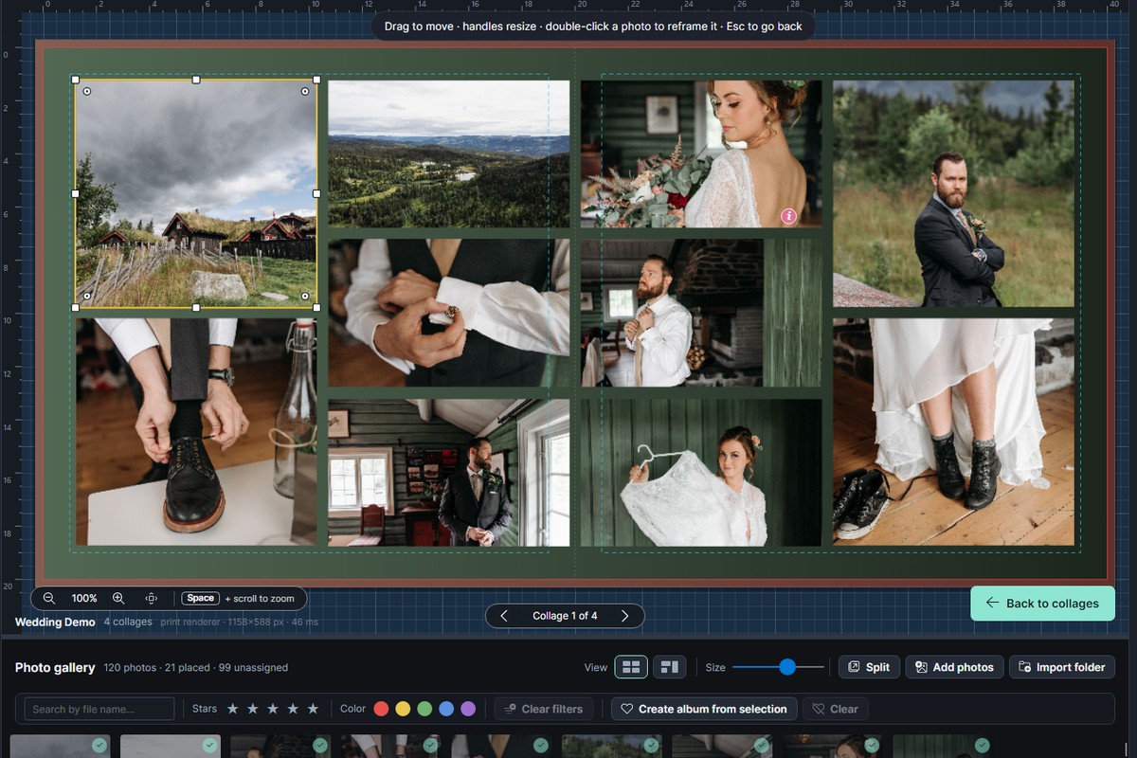Click the Split button

(x=869, y=667)
